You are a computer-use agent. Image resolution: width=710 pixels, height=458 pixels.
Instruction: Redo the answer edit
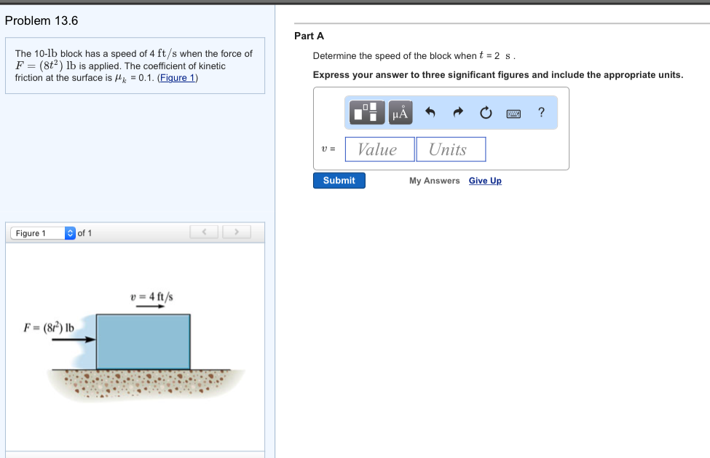pyautogui.click(x=457, y=112)
